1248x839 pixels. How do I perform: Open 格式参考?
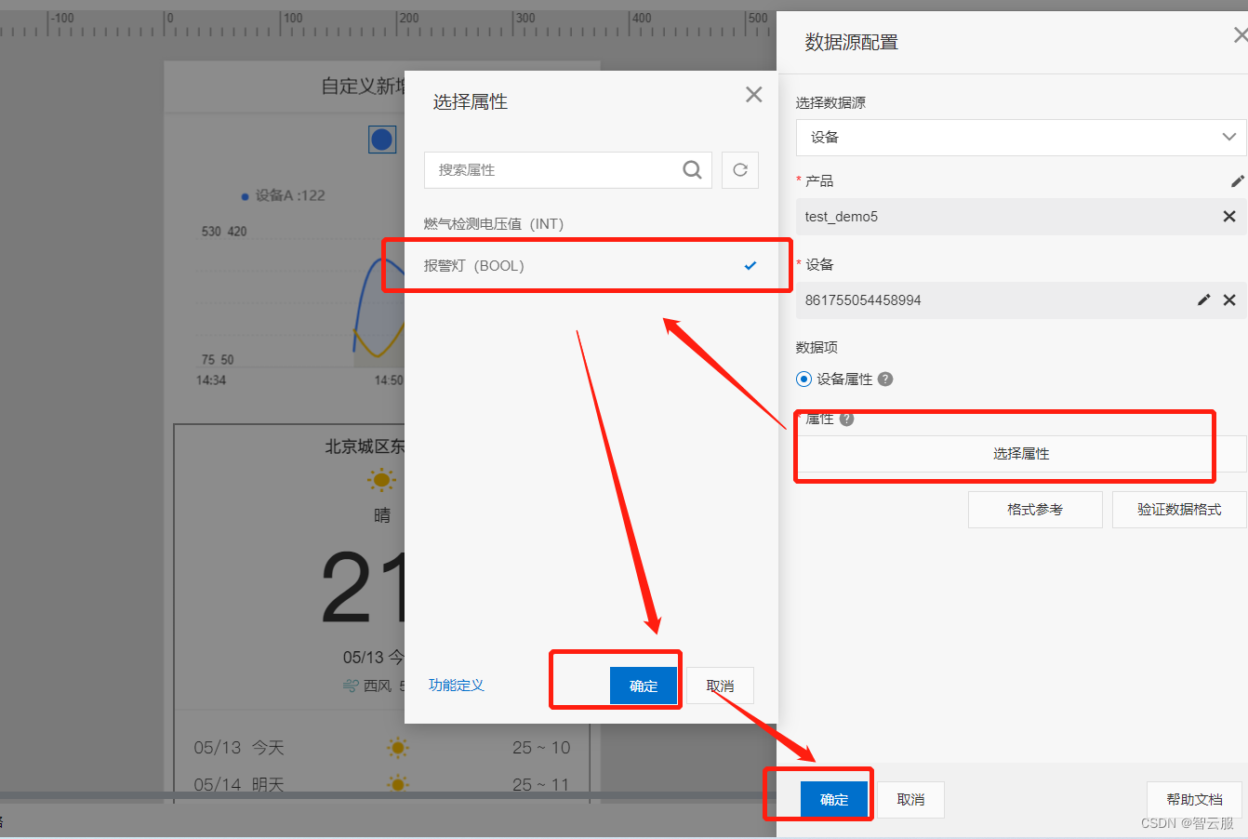pos(1035,510)
